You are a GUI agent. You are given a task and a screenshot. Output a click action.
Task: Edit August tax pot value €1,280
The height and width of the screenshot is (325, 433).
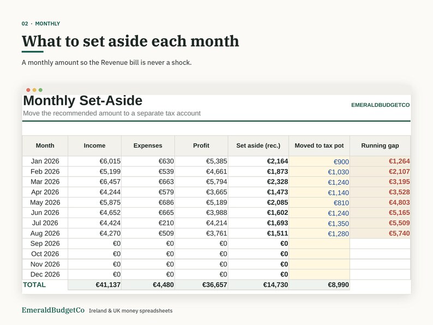click(x=319, y=233)
